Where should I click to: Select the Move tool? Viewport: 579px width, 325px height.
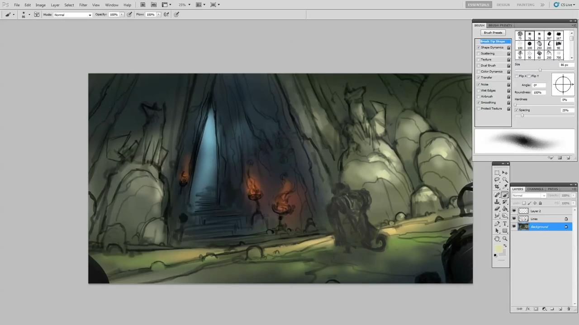[x=505, y=172]
